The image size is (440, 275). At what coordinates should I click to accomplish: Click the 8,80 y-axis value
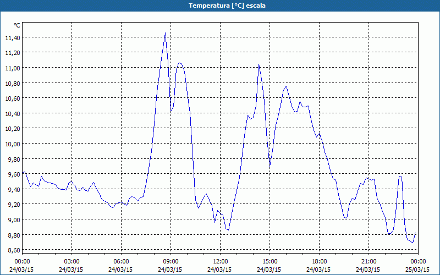point(14,235)
